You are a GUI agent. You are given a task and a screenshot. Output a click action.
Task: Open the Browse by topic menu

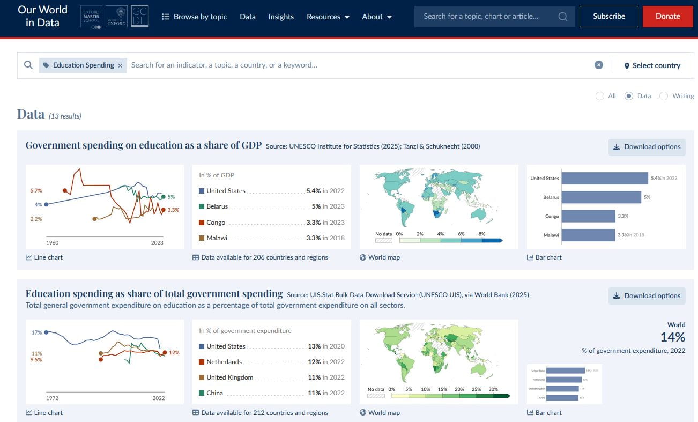(x=195, y=17)
